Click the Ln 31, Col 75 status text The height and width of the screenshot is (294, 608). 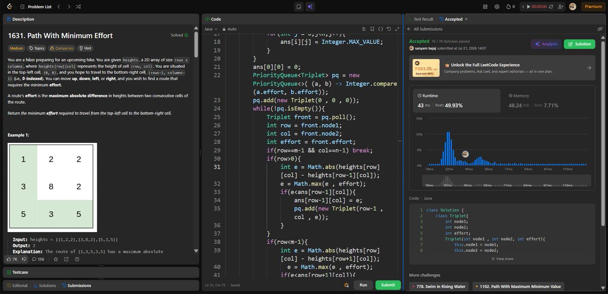tap(214, 285)
